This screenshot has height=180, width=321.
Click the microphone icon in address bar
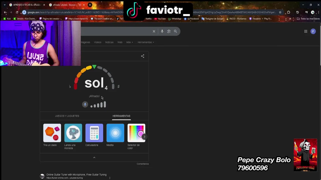pyautogui.click(x=24, y=12)
